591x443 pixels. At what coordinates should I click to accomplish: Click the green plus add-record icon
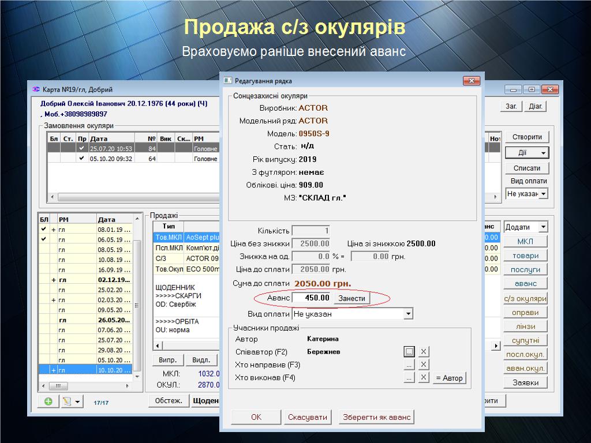click(x=48, y=401)
